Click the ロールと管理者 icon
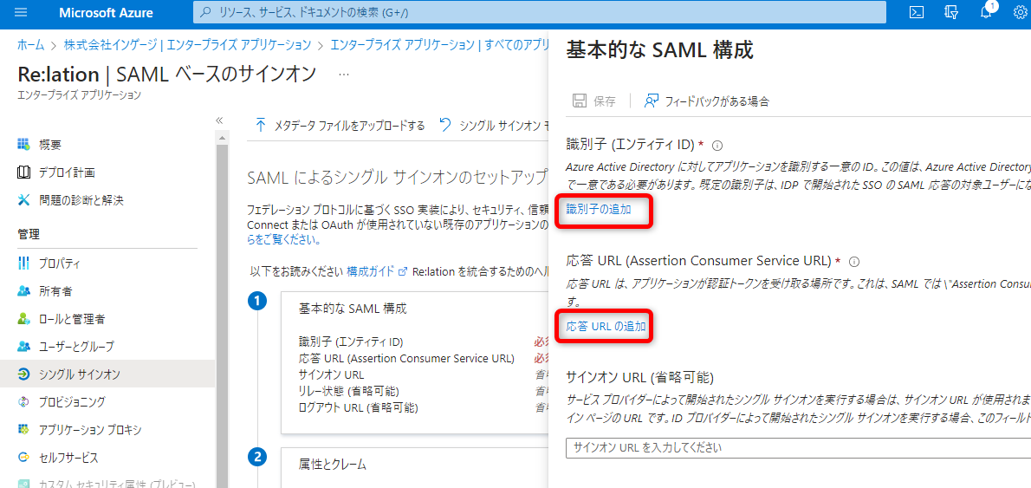Image resolution: width=1031 pixels, height=488 pixels. click(x=23, y=319)
